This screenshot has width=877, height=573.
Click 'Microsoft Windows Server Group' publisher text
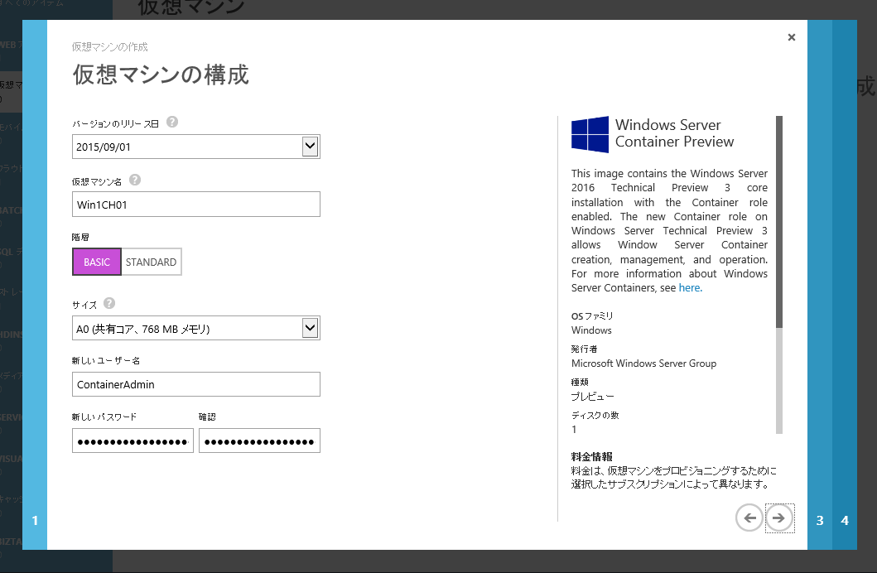coord(643,364)
